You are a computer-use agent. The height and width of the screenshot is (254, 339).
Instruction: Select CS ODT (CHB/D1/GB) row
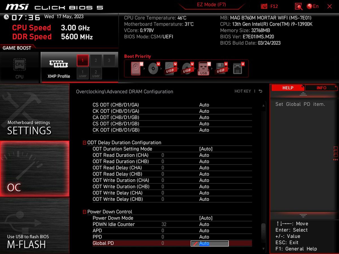coord(172,124)
